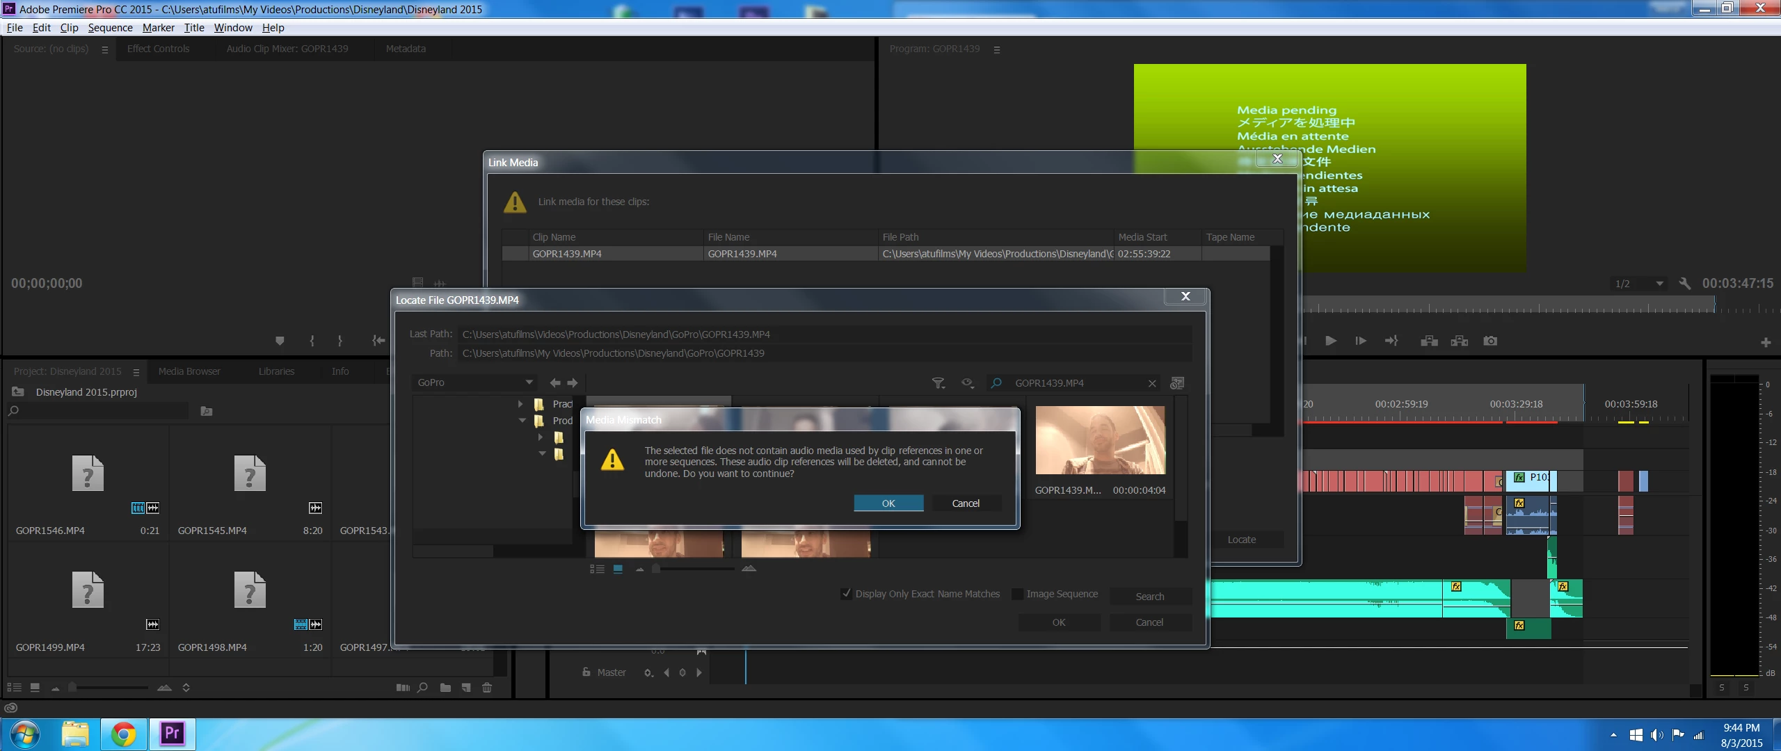Viewport: 1781px width, 751px height.
Task: Uncheck Display Only Exact Name Matches
Action: [x=846, y=594]
